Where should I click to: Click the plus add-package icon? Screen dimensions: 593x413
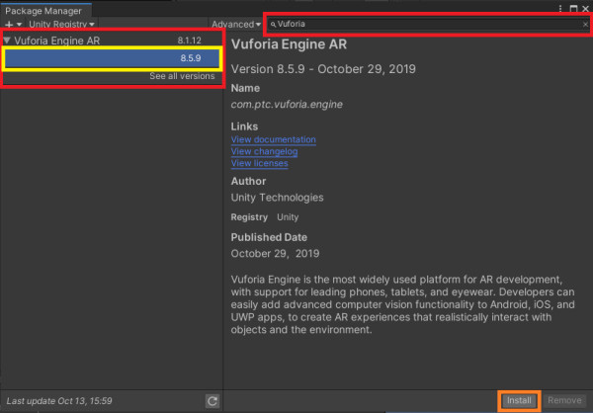pyautogui.click(x=9, y=25)
